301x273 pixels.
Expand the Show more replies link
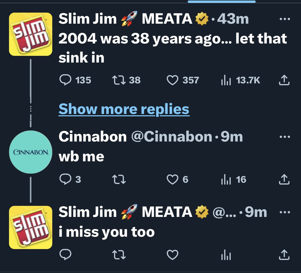124,109
